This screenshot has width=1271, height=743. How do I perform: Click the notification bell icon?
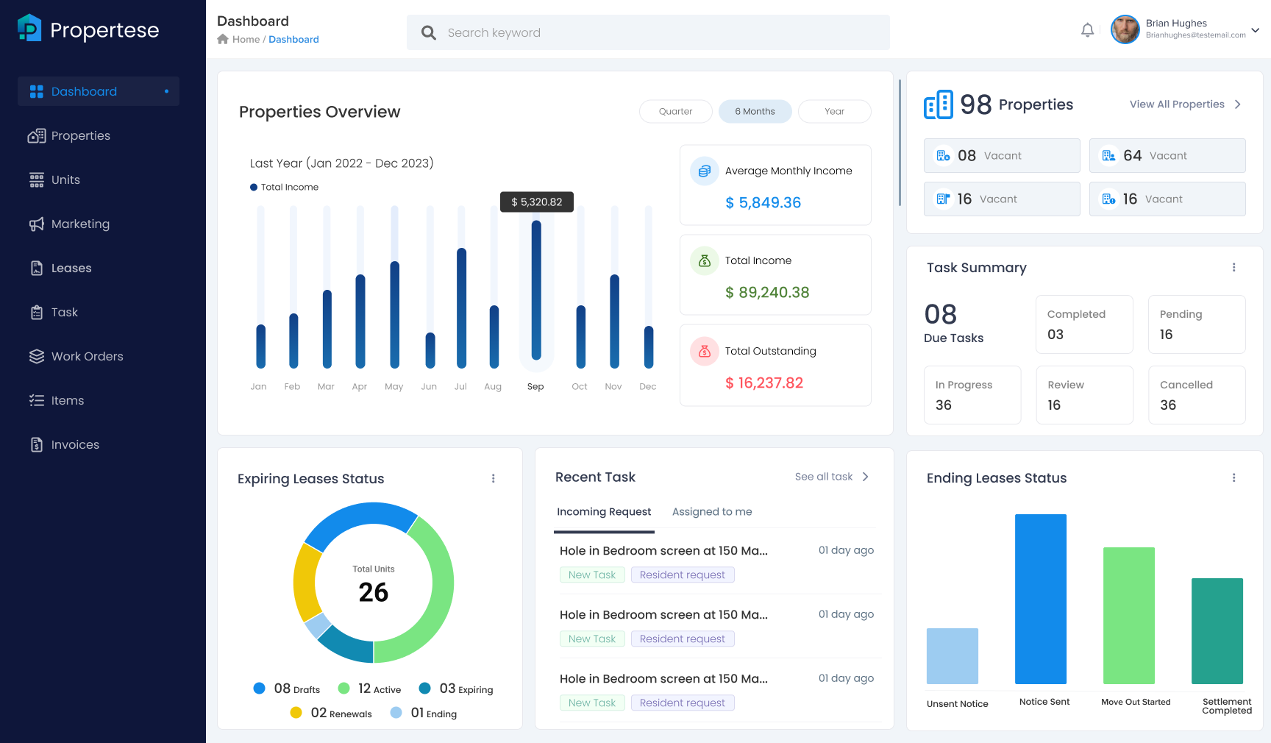[x=1088, y=29]
